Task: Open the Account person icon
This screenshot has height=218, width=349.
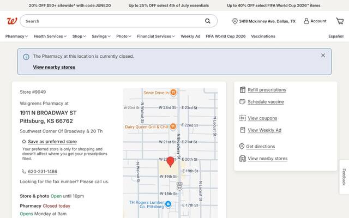Action: 306,21
